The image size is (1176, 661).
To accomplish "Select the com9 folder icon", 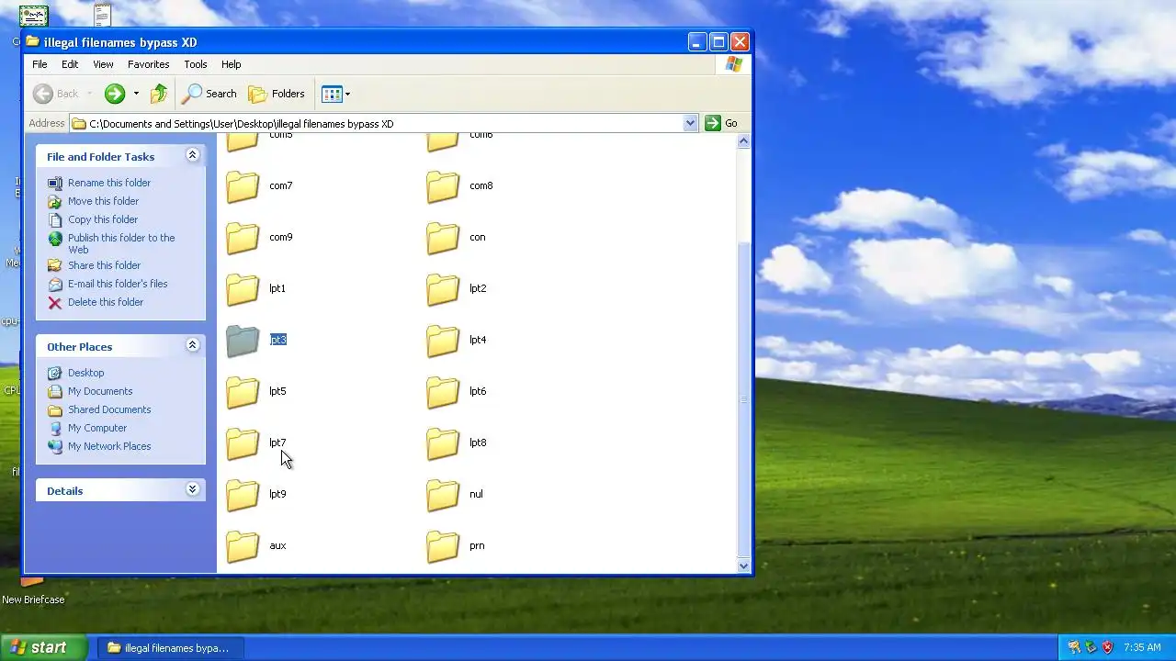I will click(x=243, y=237).
